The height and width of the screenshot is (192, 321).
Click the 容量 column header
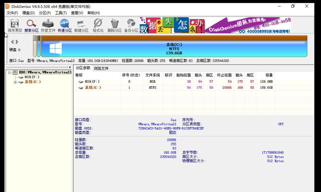[265, 75]
